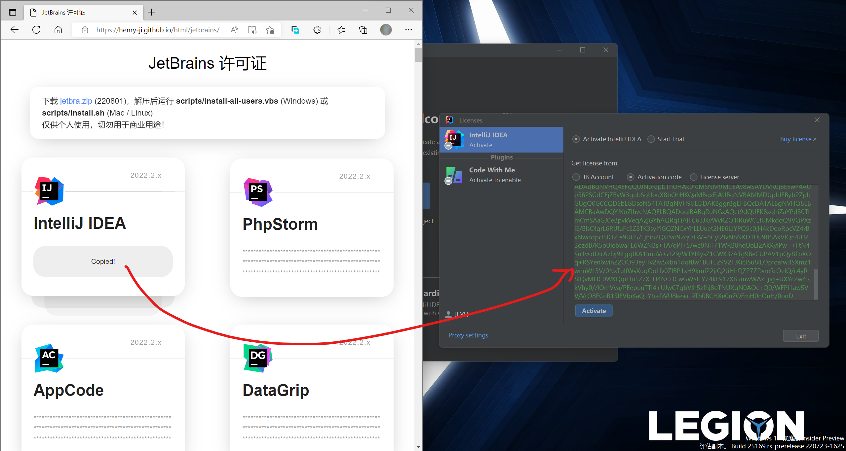The height and width of the screenshot is (451, 846).
Task: Click the AppCode masked license code
Action: point(102,428)
